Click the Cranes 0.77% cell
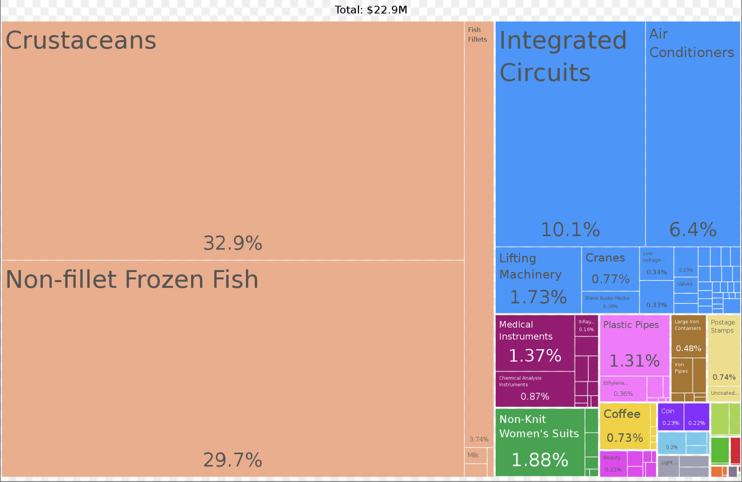 (610, 269)
